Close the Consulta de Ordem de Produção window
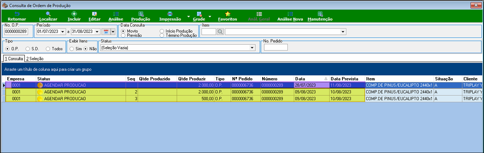Image resolution: width=484 pixels, height=153 pixels. [477, 6]
